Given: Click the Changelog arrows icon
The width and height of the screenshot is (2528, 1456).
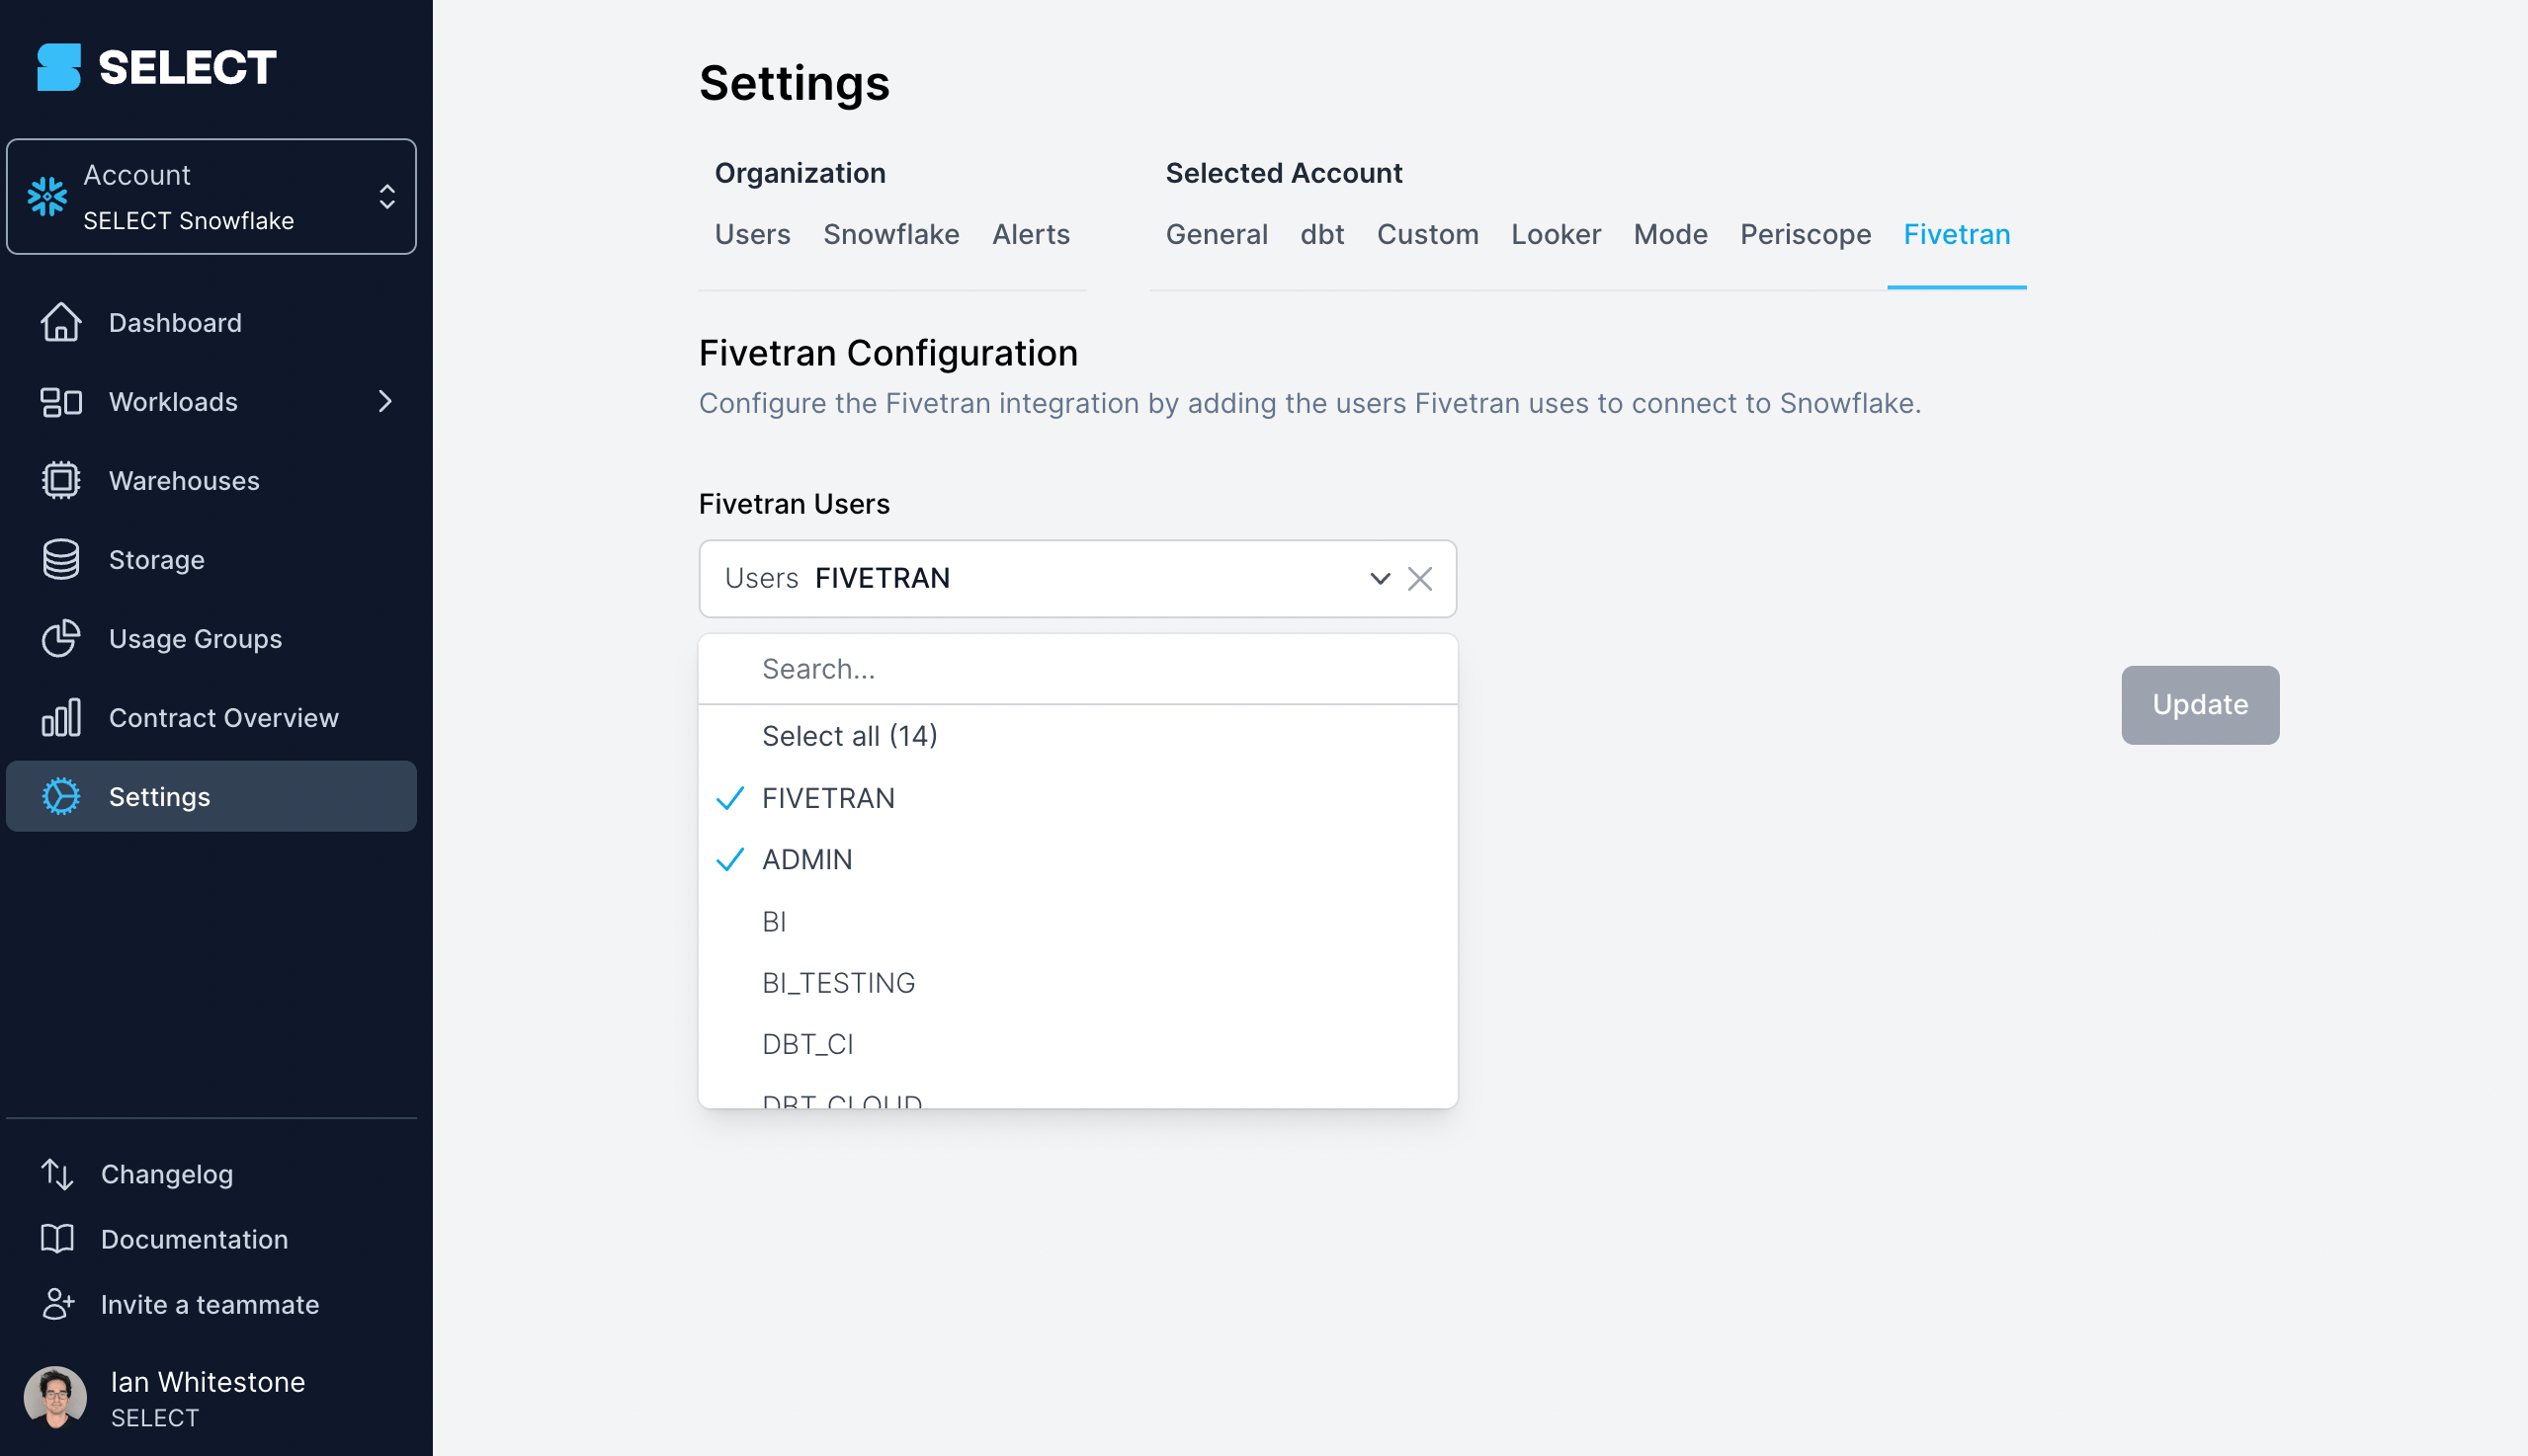Looking at the screenshot, I should pos(57,1174).
